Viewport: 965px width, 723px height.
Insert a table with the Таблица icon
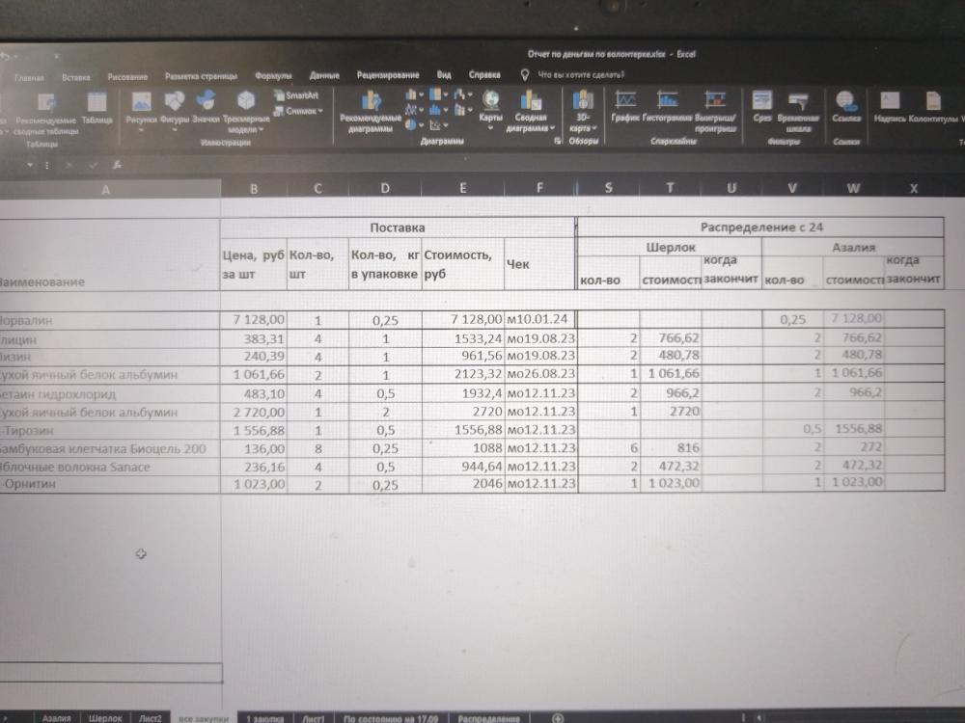coord(96,106)
